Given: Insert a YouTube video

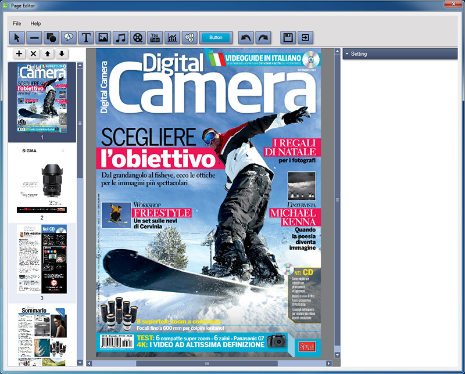Looking at the screenshot, I should 155,38.
